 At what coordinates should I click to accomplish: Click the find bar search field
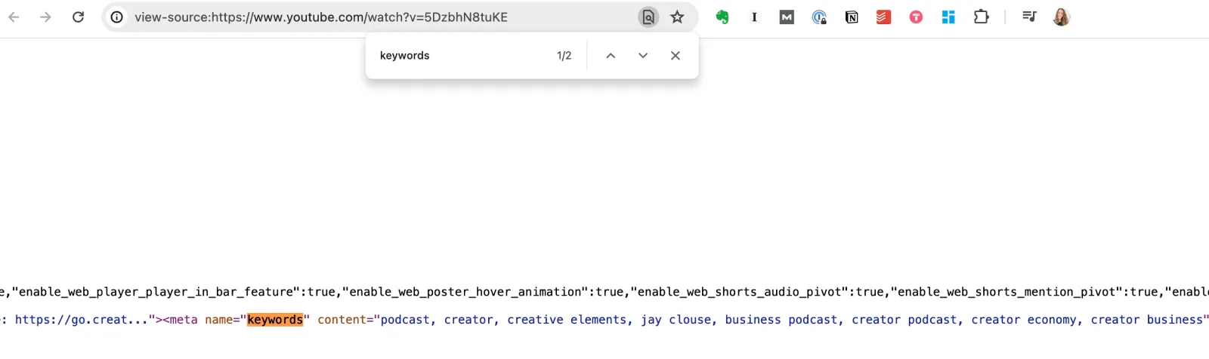click(x=461, y=56)
